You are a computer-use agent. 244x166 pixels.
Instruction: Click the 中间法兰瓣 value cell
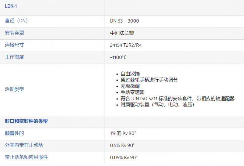[122, 33]
